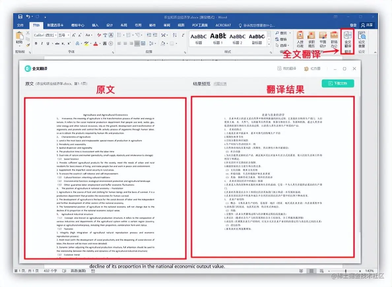Open the font name dropdown
This screenshot has height=287, width=392.
pyautogui.click(x=56, y=35)
